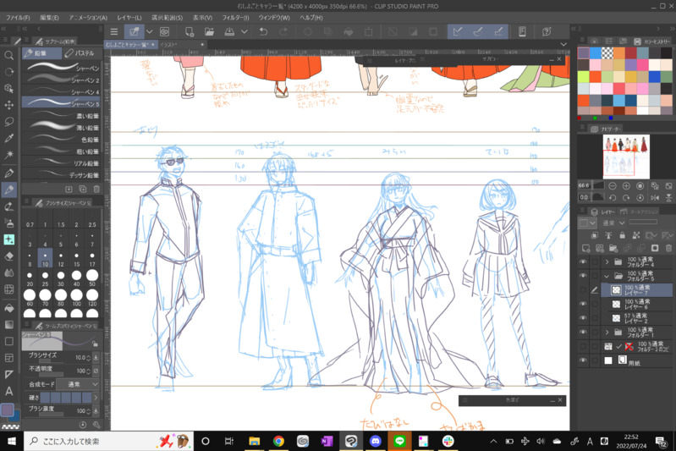Click the tablet device icon in command bar
Viewport: 676px width, 451px height.
(x=522, y=31)
